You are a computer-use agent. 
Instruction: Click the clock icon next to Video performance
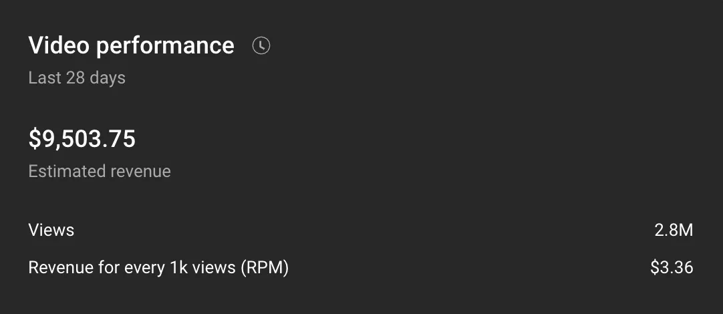pos(261,45)
